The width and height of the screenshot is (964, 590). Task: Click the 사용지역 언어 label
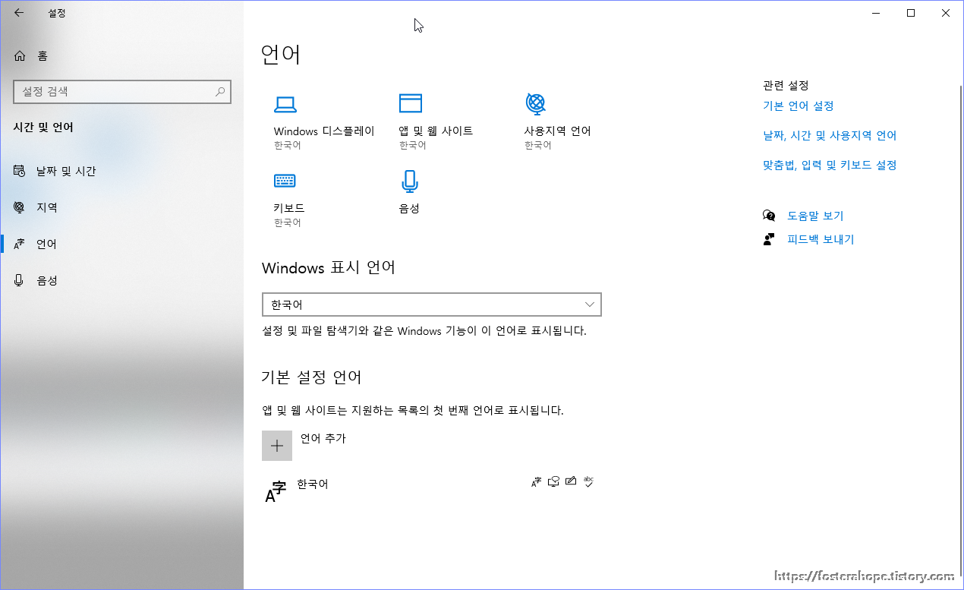558,131
